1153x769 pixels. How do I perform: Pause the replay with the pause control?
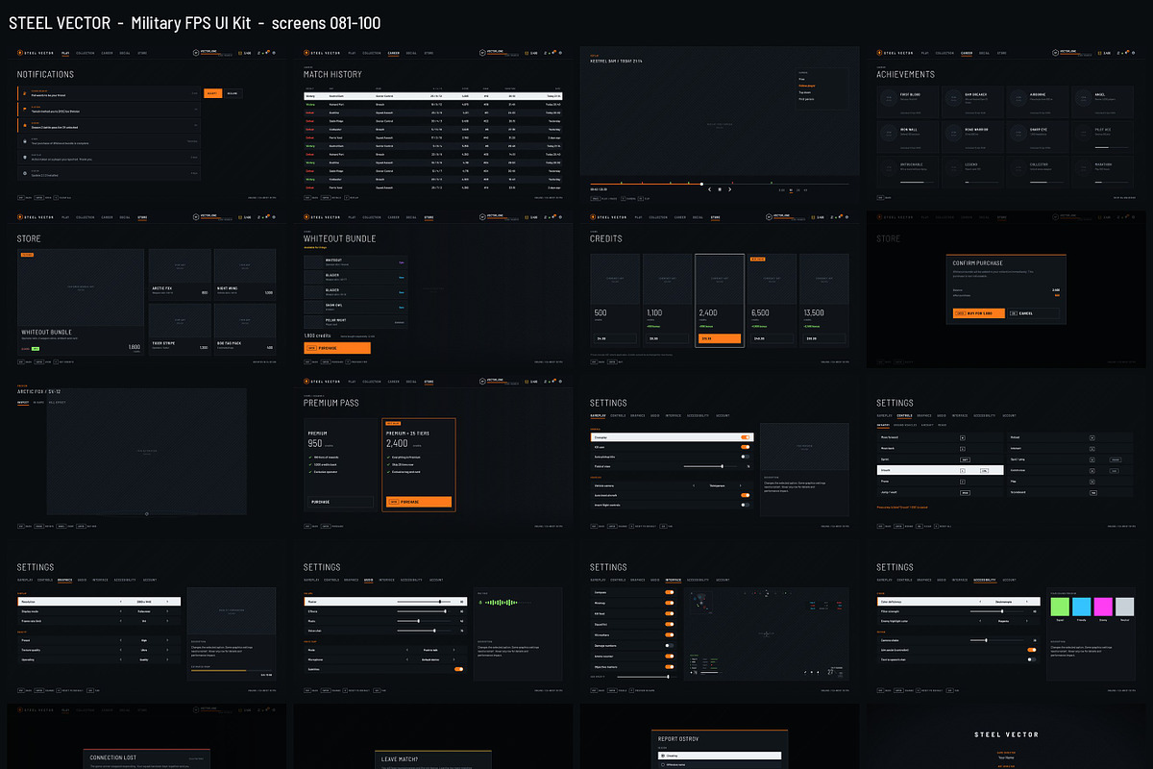pos(720,190)
